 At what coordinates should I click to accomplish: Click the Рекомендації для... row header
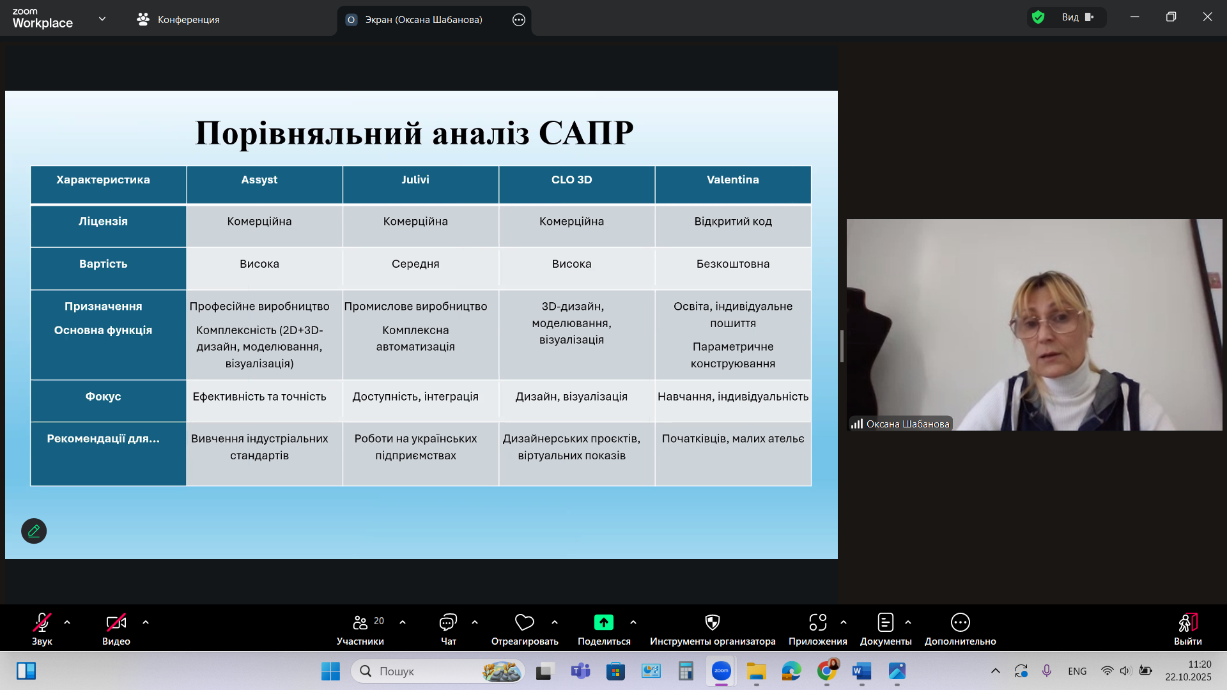[109, 454]
